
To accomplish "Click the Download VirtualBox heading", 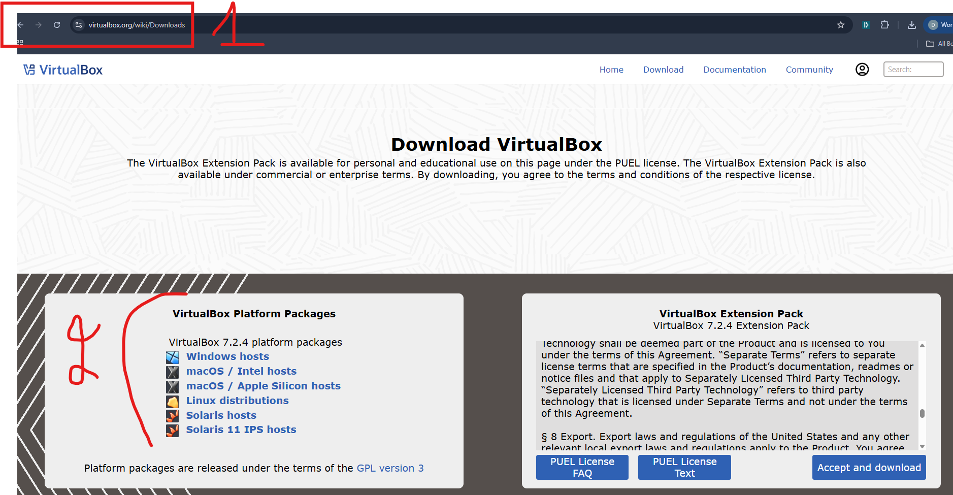I will click(x=497, y=145).
